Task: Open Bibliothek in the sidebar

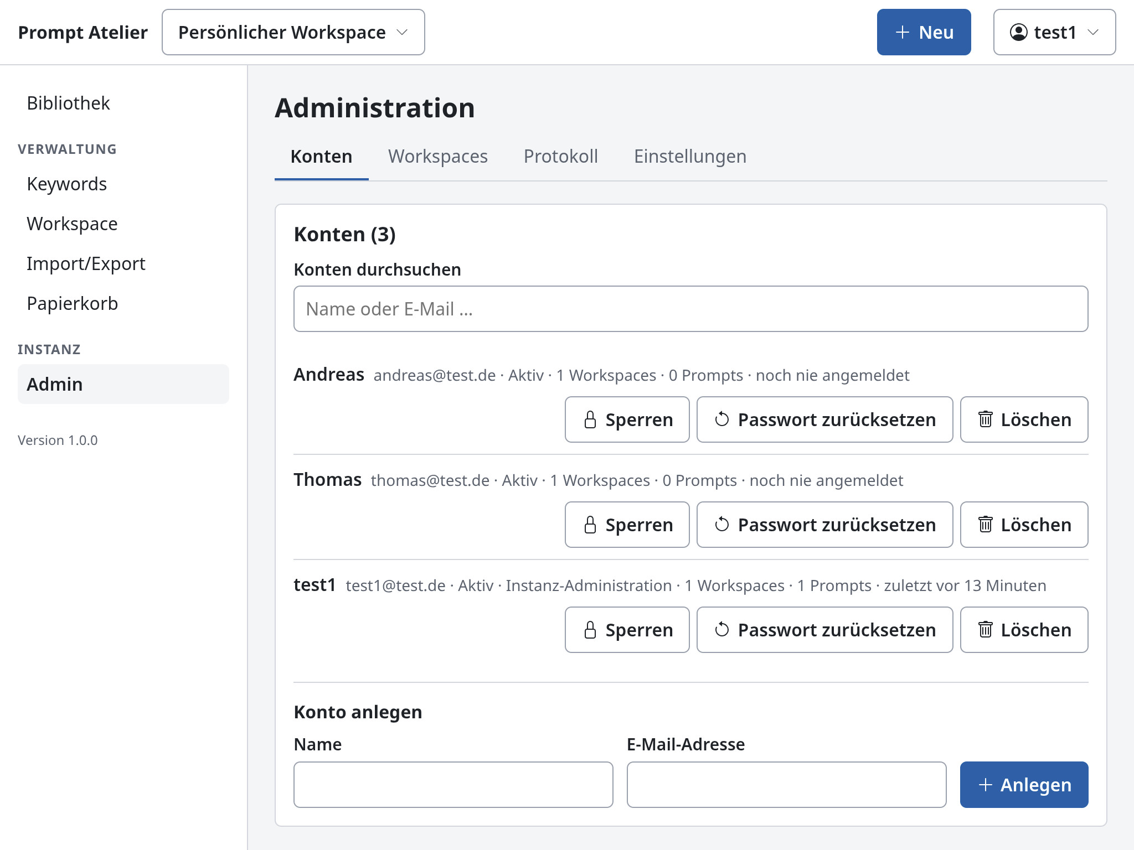Action: pos(123,103)
